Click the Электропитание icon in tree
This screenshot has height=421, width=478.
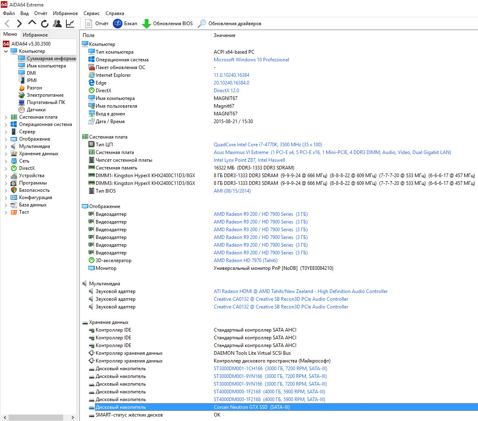tap(22, 95)
